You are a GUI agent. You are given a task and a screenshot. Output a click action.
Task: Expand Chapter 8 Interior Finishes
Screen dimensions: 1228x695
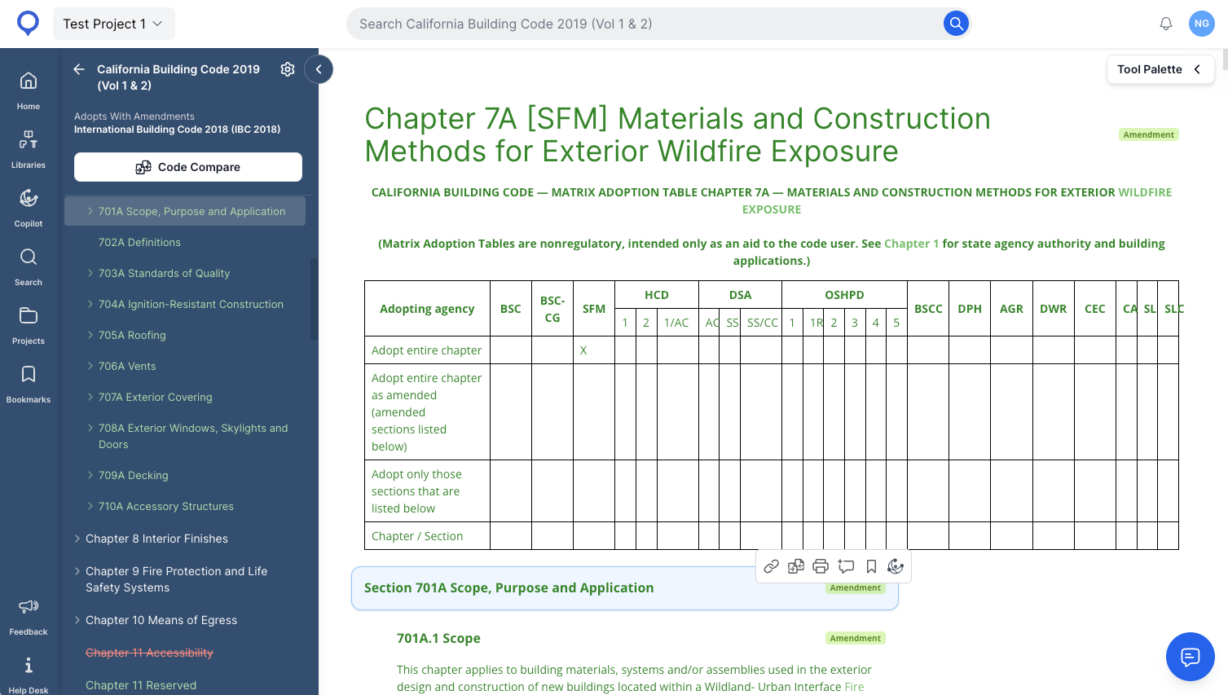coord(77,539)
